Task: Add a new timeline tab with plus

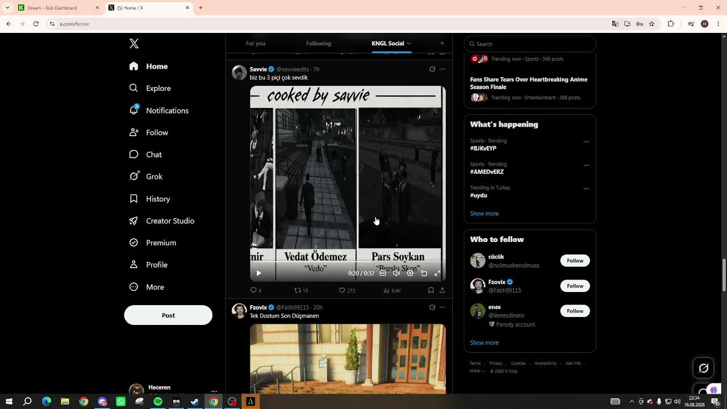Action: point(442,43)
